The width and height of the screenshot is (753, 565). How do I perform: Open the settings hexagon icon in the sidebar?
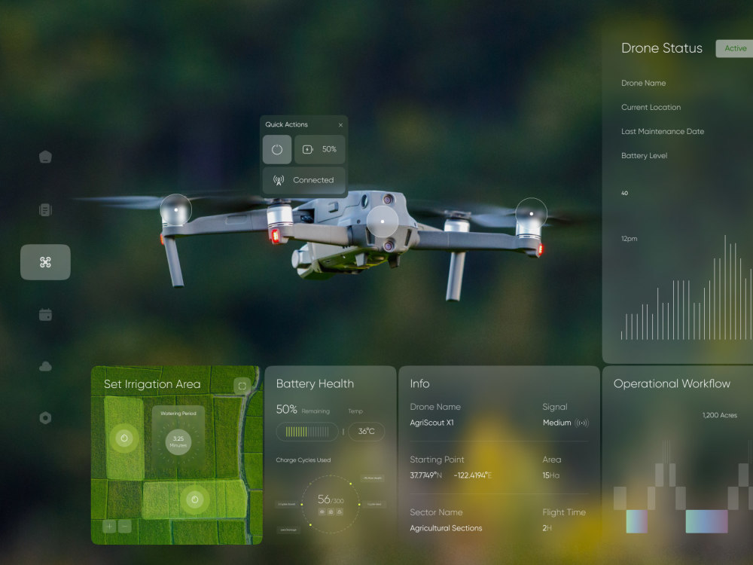tap(45, 418)
